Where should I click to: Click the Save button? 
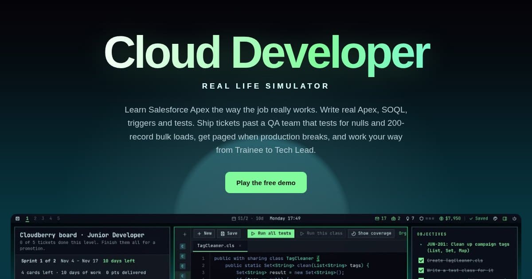(x=229, y=233)
